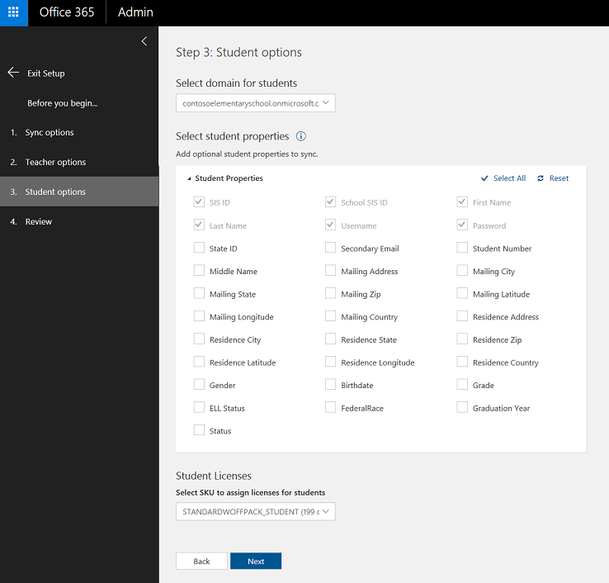Image resolution: width=609 pixels, height=583 pixels.
Task: Click the Select All checkmark icon
Action: (x=484, y=178)
